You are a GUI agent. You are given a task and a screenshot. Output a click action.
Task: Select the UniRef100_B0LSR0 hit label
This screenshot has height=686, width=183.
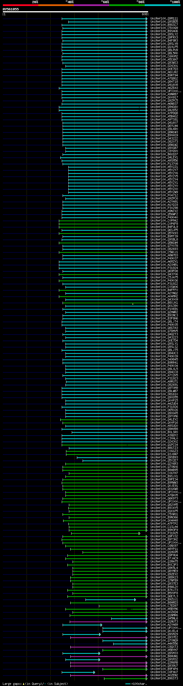coord(164,432)
